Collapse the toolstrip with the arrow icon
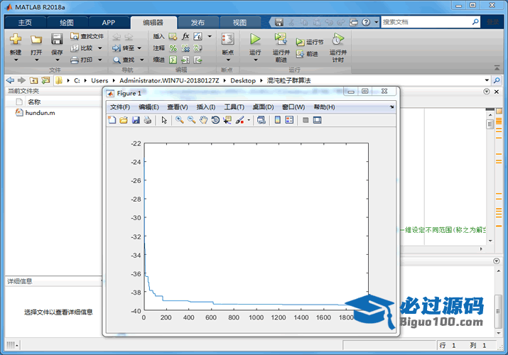This screenshot has height=355, width=508. tap(497, 67)
